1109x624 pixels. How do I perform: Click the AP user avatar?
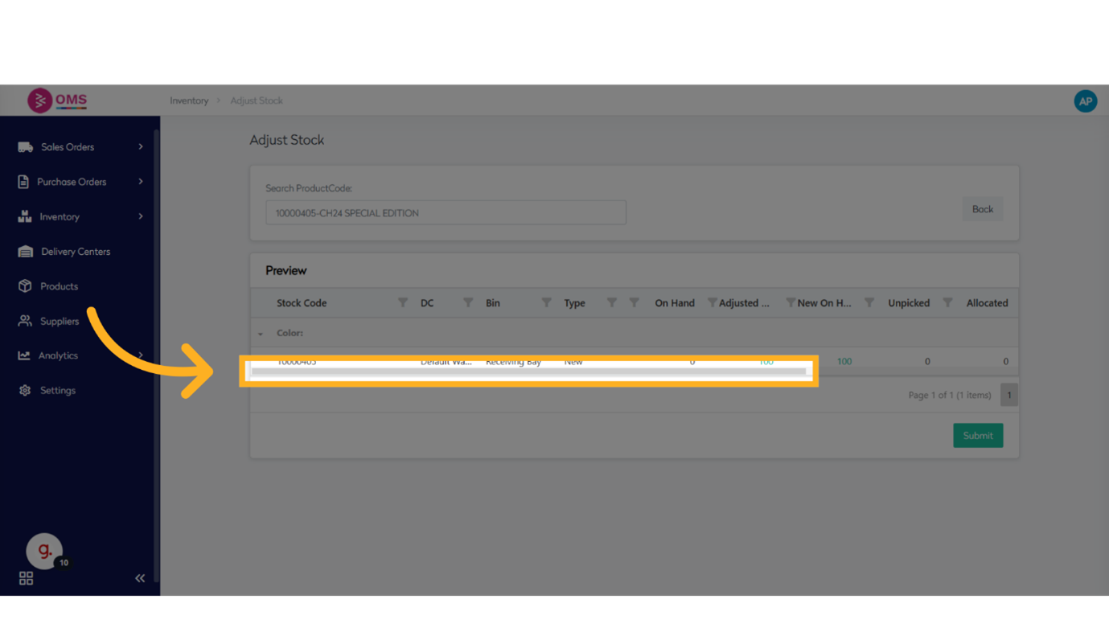click(x=1085, y=101)
